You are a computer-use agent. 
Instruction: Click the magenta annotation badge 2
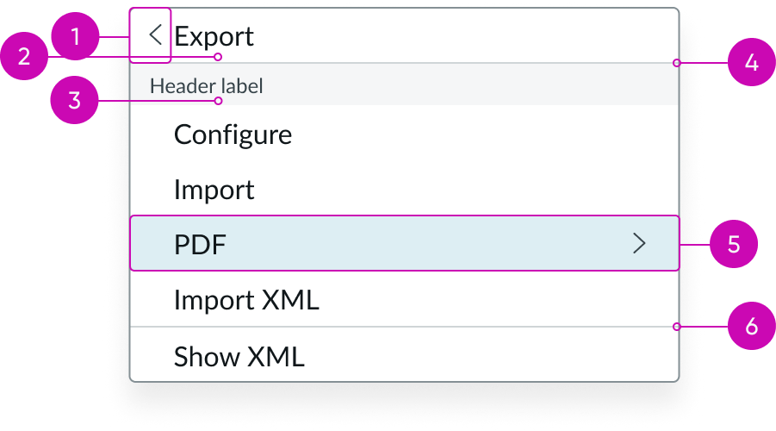tap(24, 56)
